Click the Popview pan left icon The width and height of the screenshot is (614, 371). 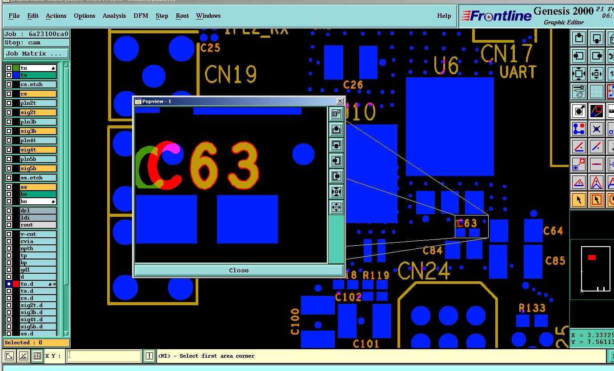337,160
